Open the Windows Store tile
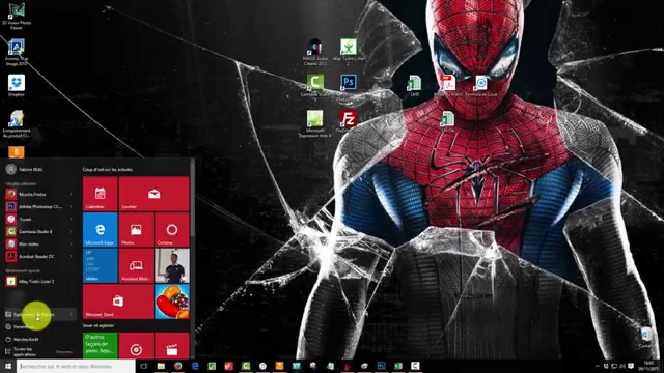 point(118,301)
